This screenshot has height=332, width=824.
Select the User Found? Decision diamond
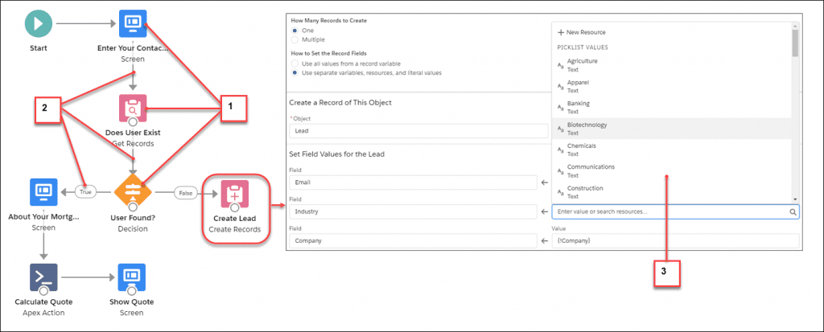(133, 192)
